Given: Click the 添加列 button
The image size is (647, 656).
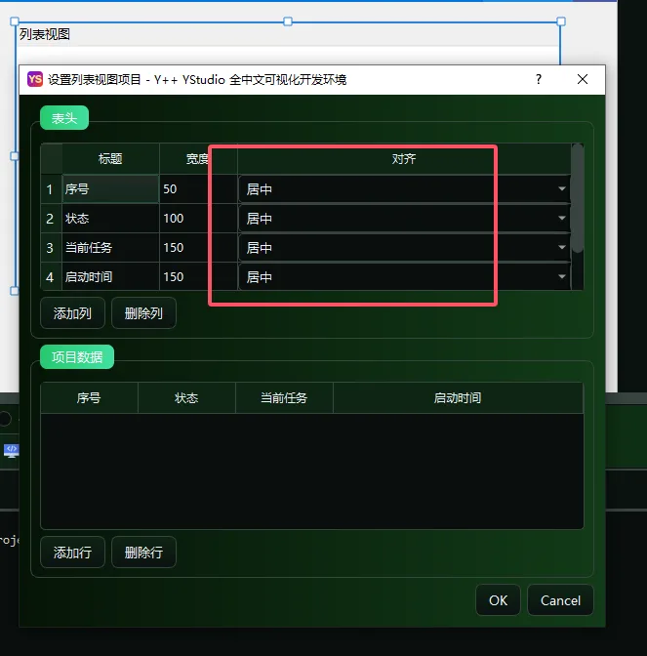Looking at the screenshot, I should coord(72,313).
